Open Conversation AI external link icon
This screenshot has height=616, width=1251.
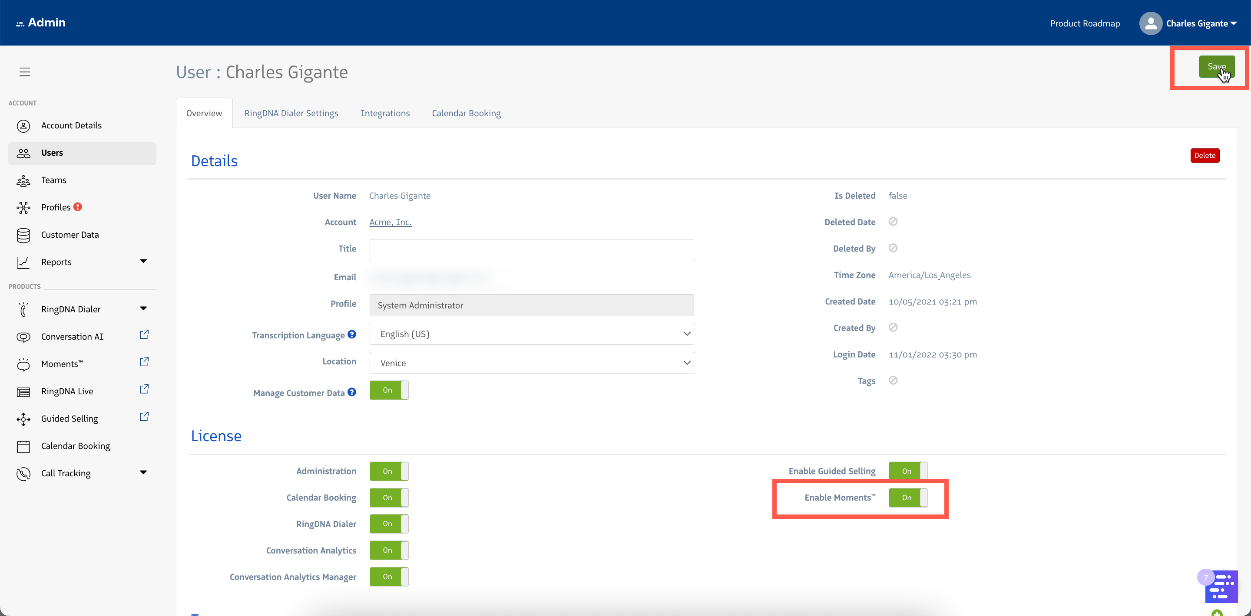pyautogui.click(x=144, y=334)
